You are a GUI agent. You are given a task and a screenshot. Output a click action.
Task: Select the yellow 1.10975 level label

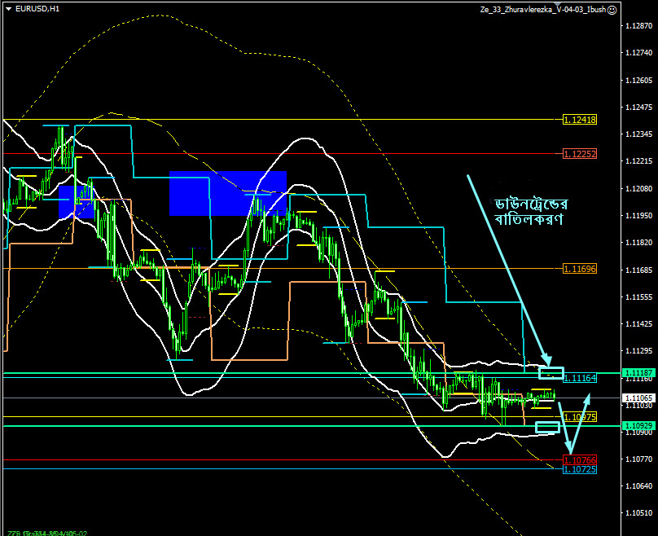[580, 417]
